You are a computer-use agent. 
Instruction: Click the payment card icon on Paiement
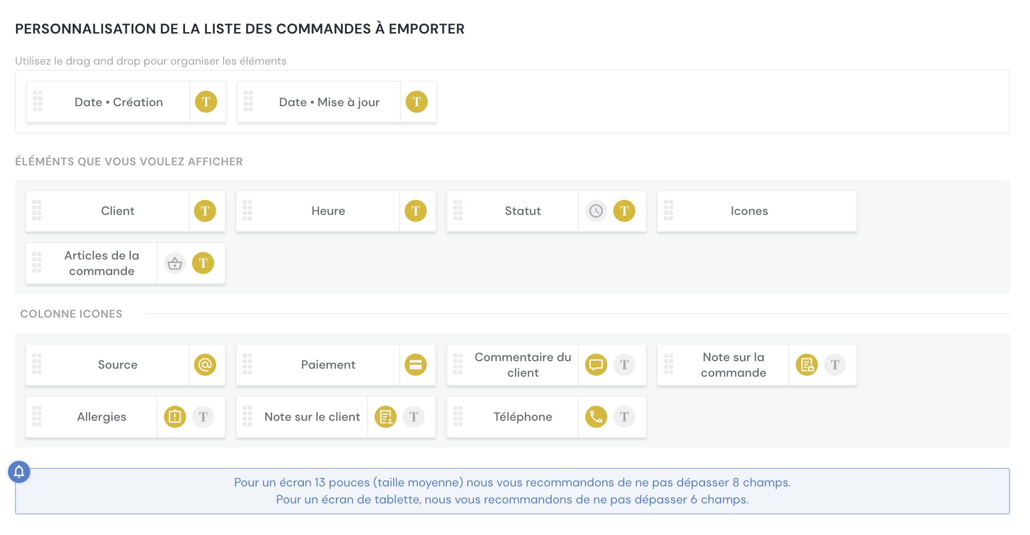(x=414, y=365)
